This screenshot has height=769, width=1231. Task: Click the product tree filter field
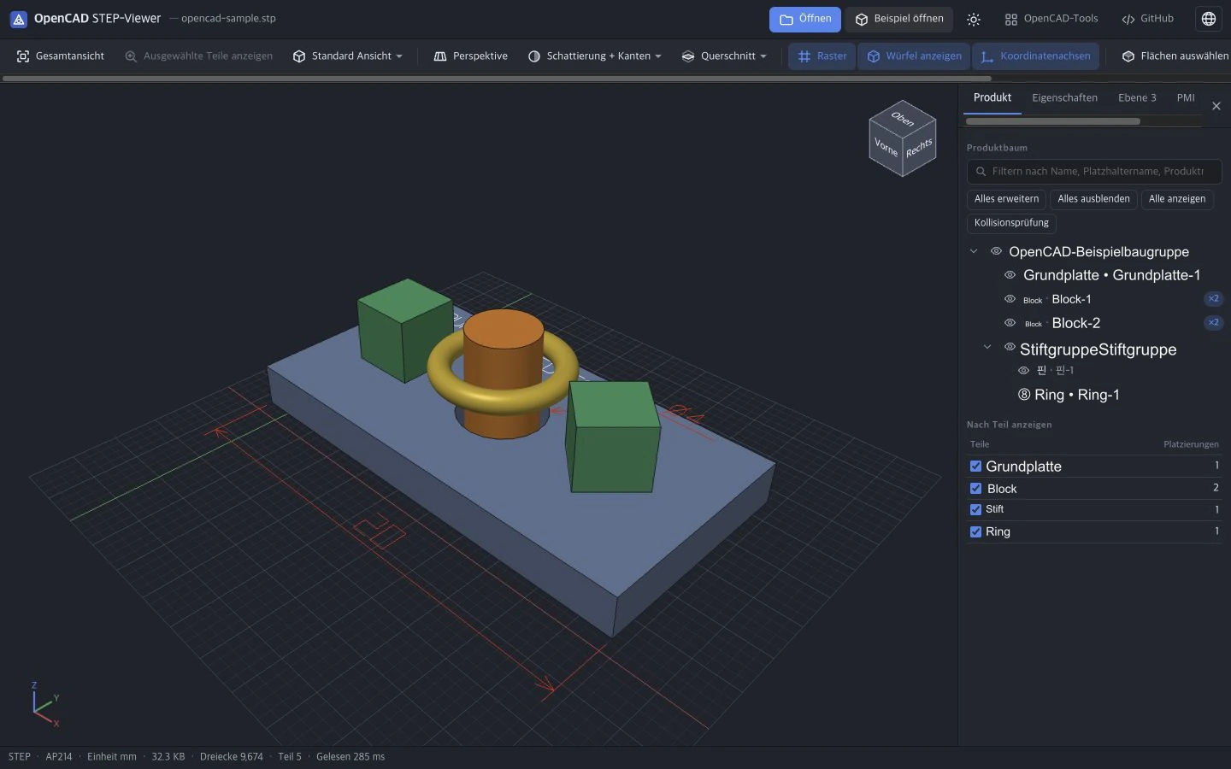pos(1094,172)
